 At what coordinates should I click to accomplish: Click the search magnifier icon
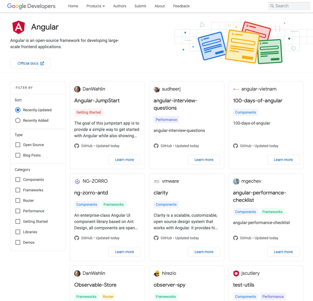click(x=272, y=6)
